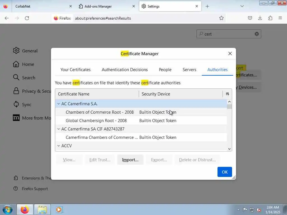
Task: Click the certificate list scroll up arrow
Action: (229, 102)
